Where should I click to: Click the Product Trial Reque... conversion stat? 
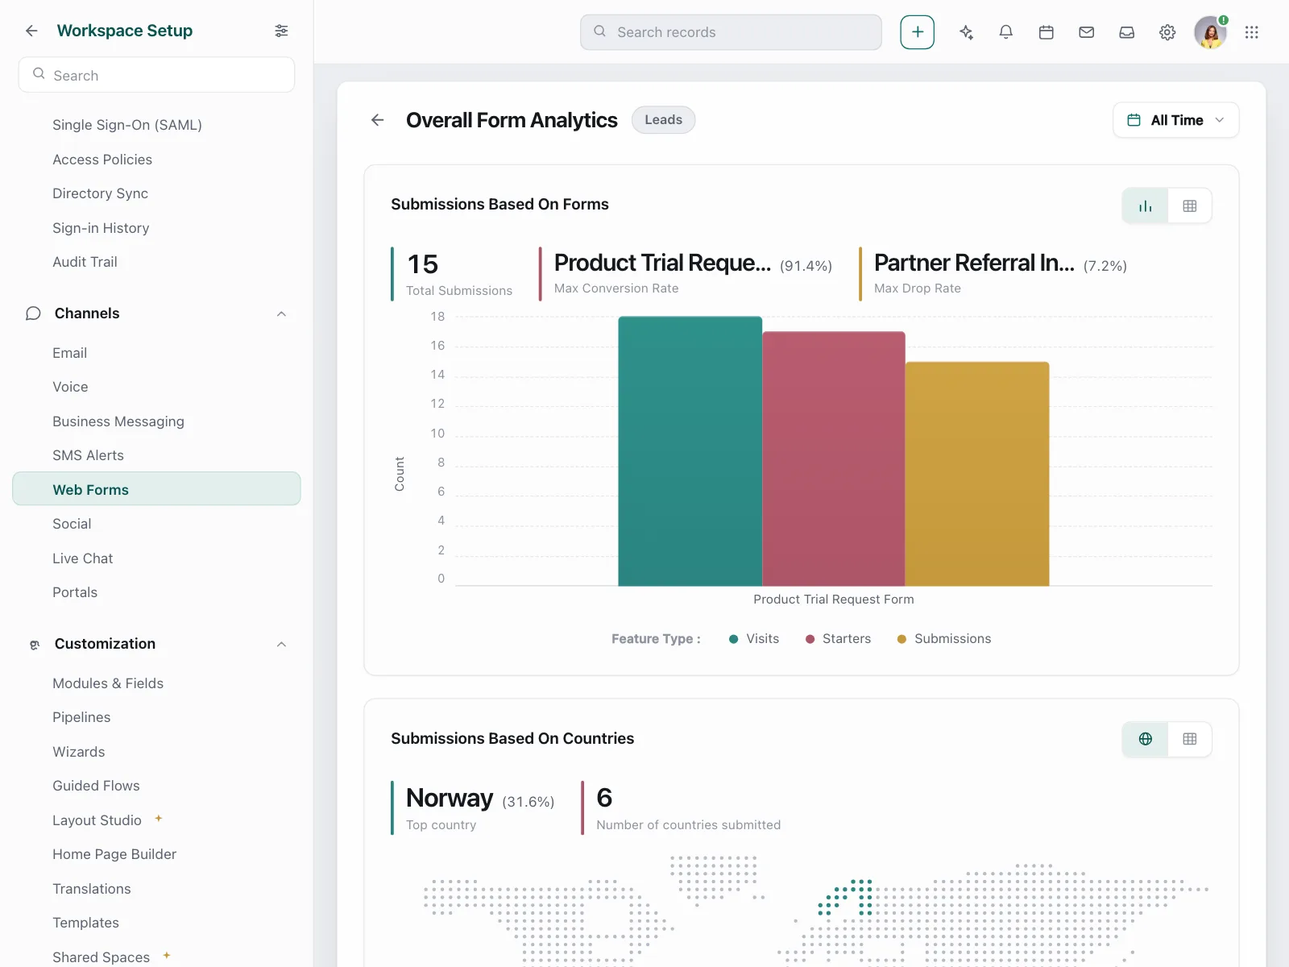[686, 274]
